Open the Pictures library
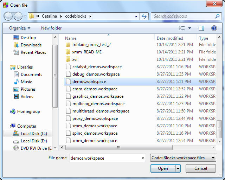This screenshot has height=180, width=225. (28, 89)
